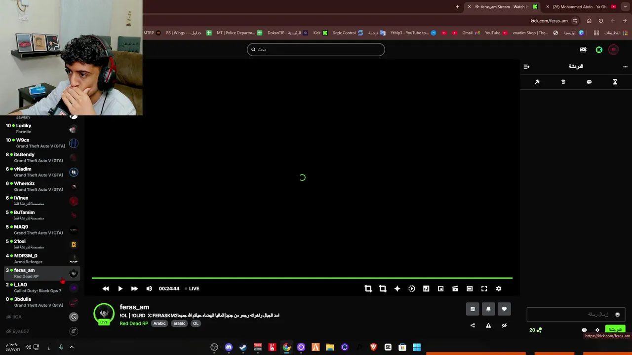Click the hourglass icon in the chat toolbar
Image resolution: width=632 pixels, height=355 pixels.
click(615, 82)
